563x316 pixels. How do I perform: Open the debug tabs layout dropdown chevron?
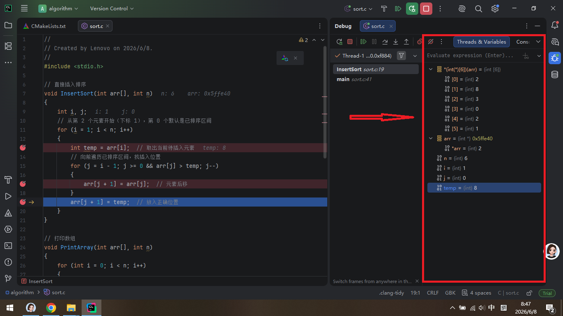tap(538, 42)
